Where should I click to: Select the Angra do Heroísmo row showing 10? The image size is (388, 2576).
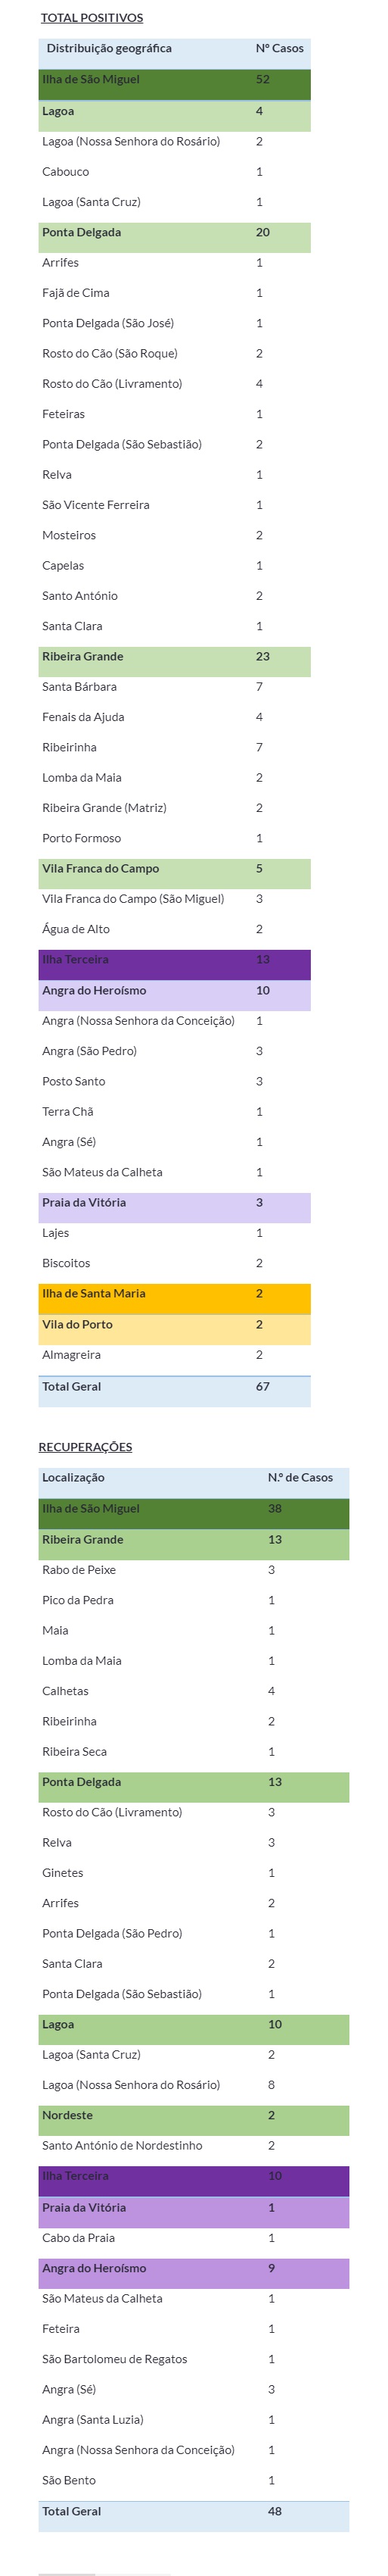[175, 991]
